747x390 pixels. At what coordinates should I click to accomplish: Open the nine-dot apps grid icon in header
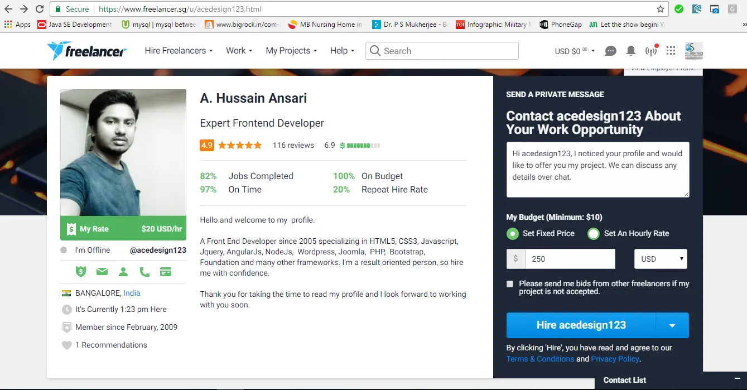[x=671, y=51]
